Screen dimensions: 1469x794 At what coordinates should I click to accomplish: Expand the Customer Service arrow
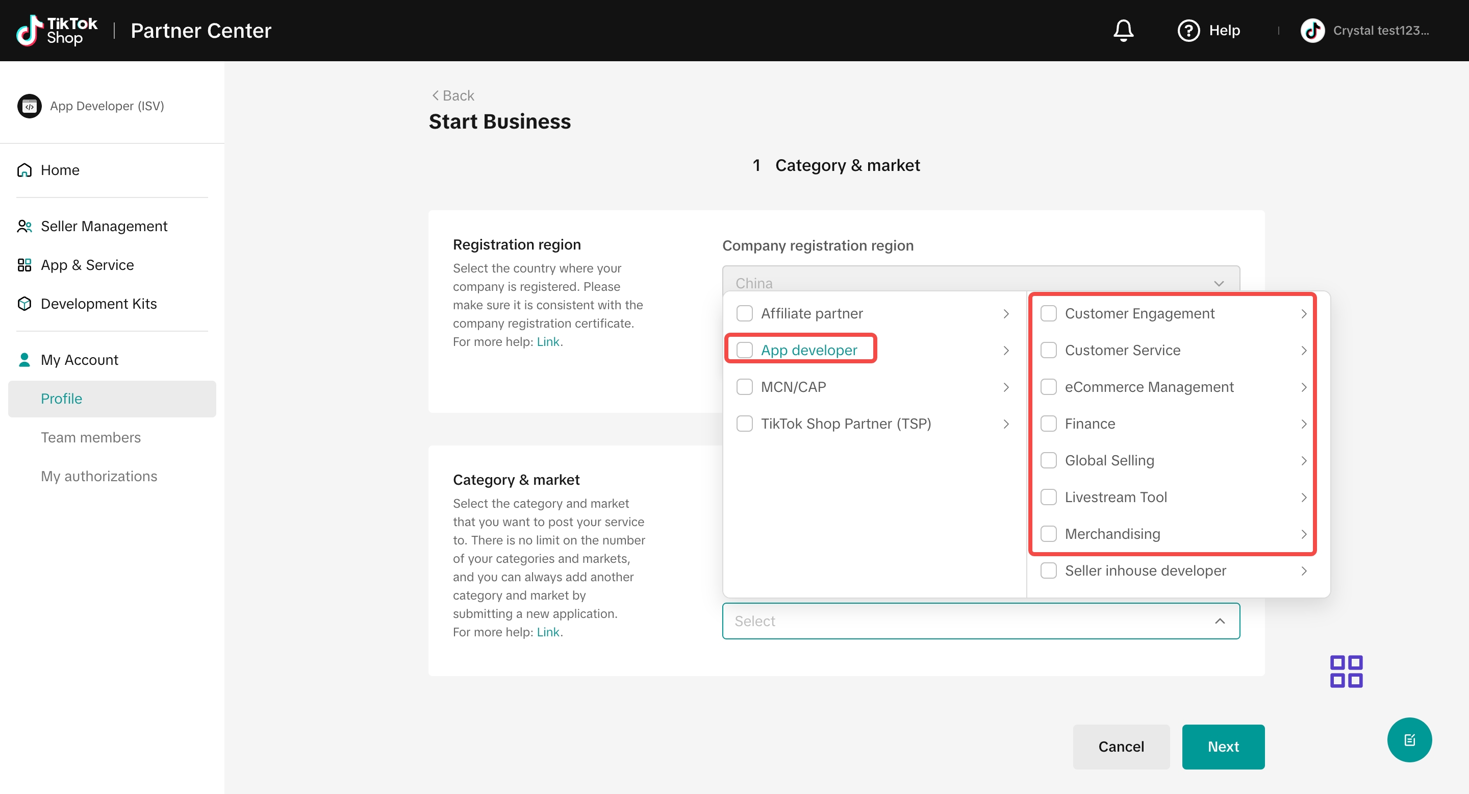1304,350
